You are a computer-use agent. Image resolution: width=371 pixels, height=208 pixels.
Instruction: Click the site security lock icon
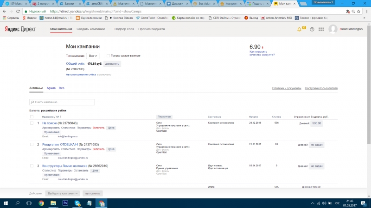(26, 11)
